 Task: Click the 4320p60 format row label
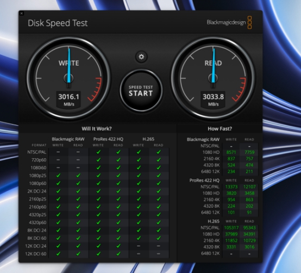(x=37, y=222)
